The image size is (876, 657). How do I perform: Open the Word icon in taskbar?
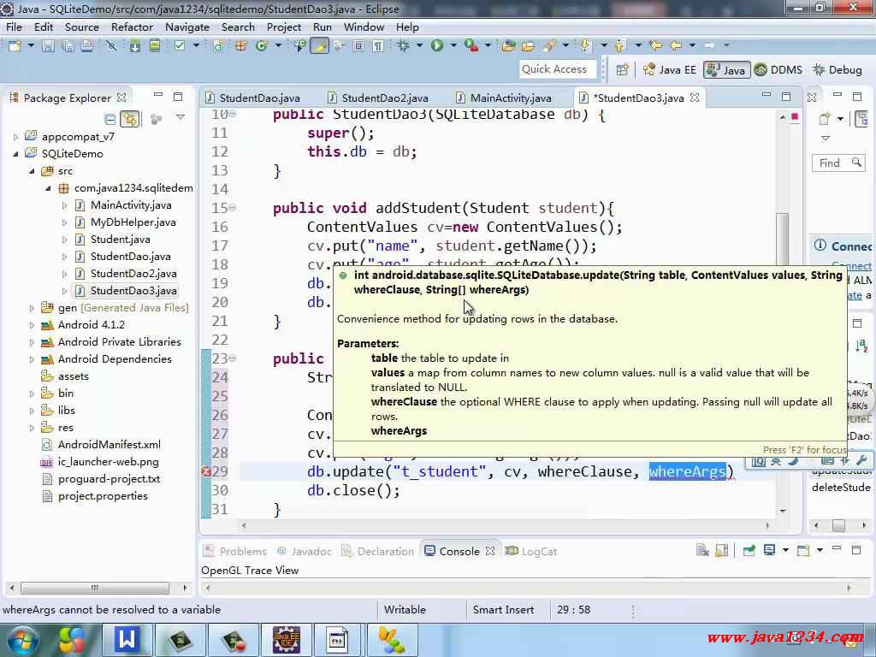(127, 640)
